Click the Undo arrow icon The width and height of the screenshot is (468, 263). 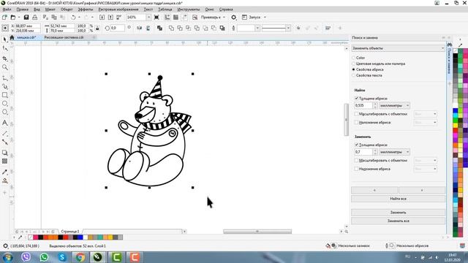[73, 18]
